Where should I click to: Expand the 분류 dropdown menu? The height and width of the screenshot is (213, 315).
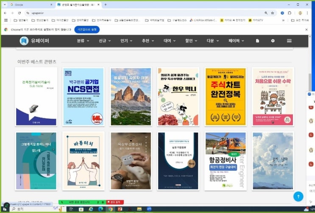(83, 41)
